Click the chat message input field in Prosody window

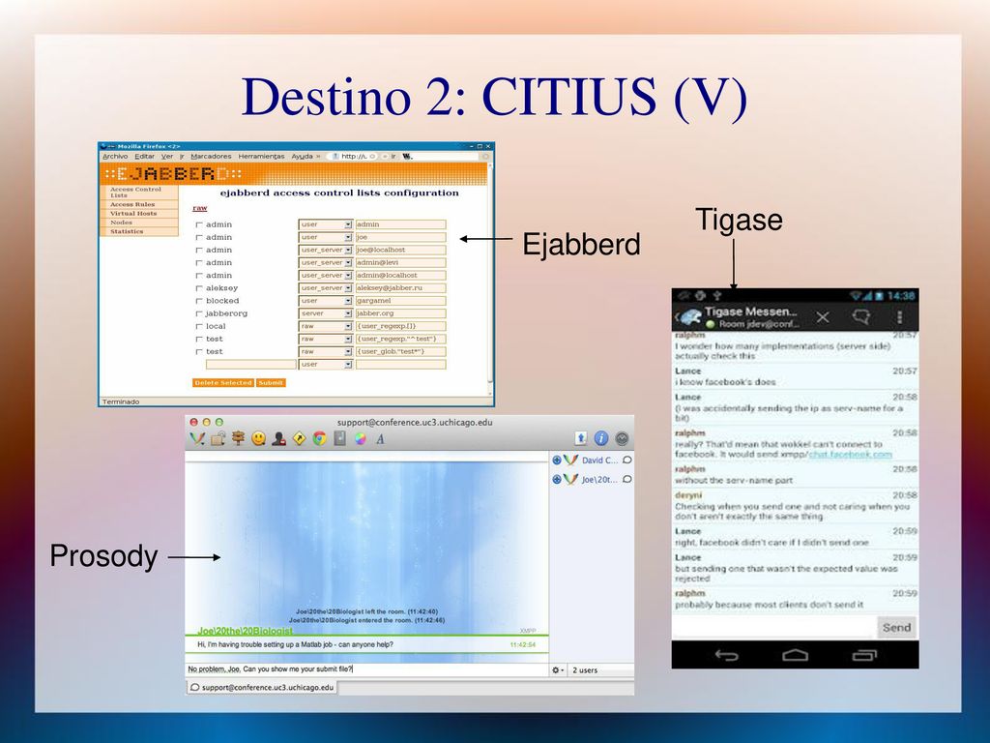point(366,669)
